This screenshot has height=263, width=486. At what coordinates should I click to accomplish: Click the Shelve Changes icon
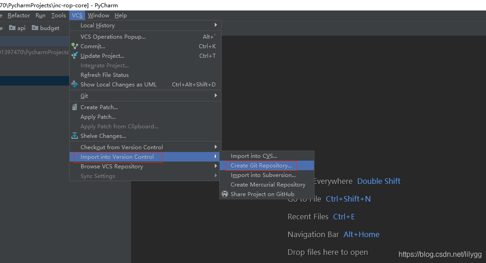coord(75,136)
